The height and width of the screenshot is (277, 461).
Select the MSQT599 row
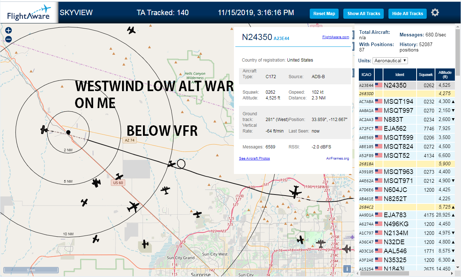[406, 137]
